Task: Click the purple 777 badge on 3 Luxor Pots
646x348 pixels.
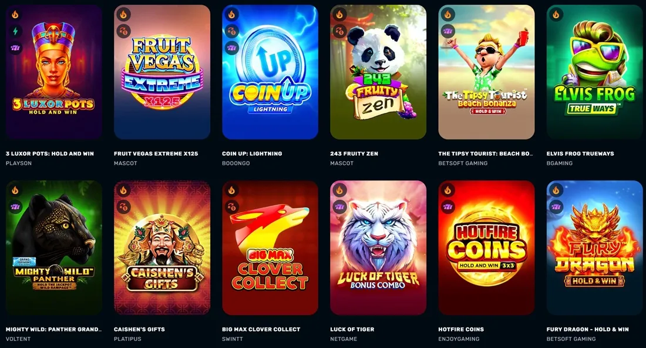Action: pyautogui.click(x=15, y=48)
